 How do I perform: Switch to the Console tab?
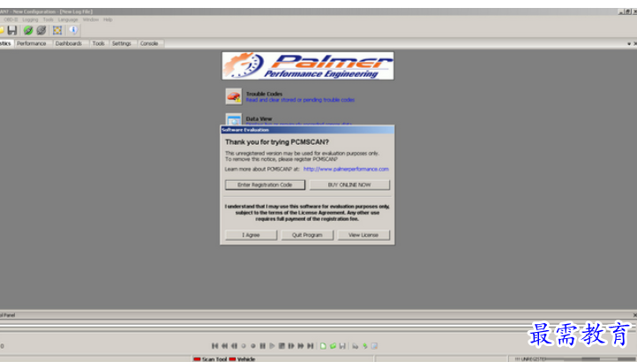coord(149,43)
